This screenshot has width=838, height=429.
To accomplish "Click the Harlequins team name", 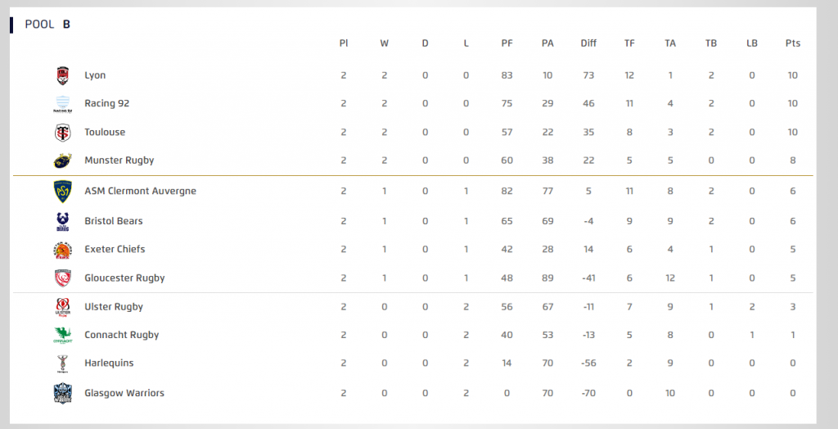I will (x=109, y=364).
